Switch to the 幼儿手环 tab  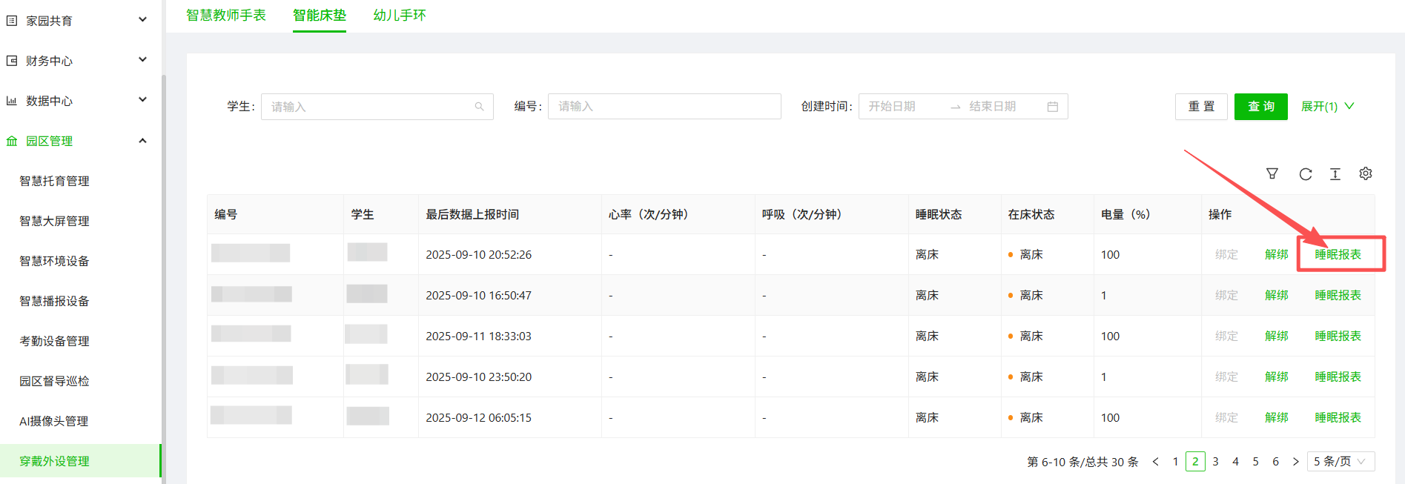[400, 16]
